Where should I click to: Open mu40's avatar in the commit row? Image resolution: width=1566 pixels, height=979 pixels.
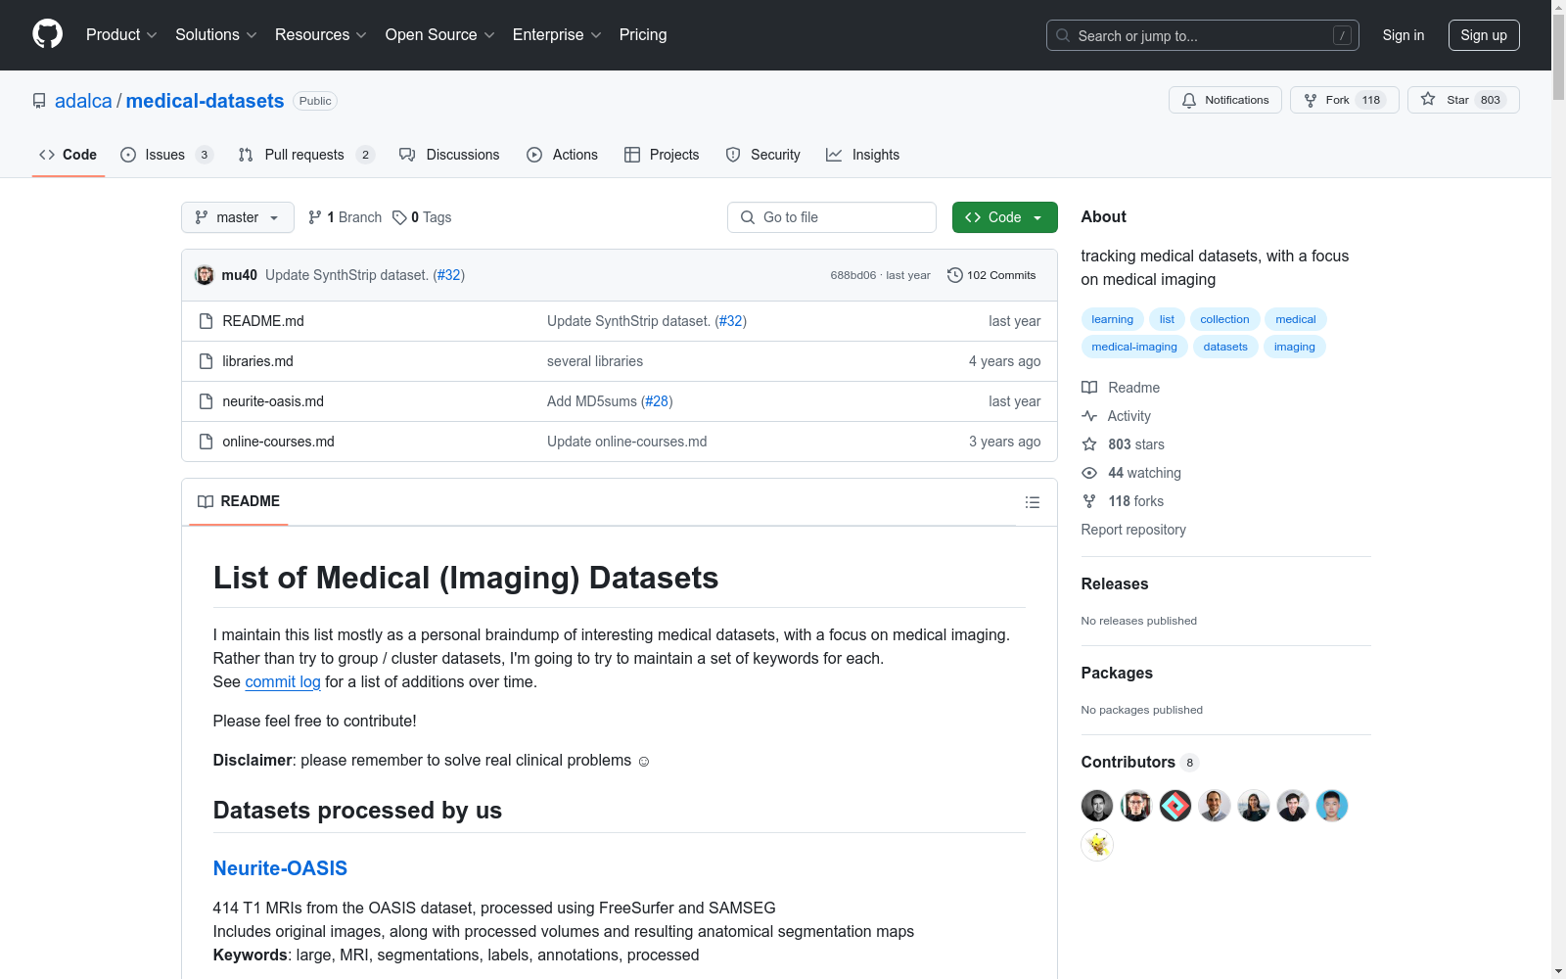pos(205,275)
